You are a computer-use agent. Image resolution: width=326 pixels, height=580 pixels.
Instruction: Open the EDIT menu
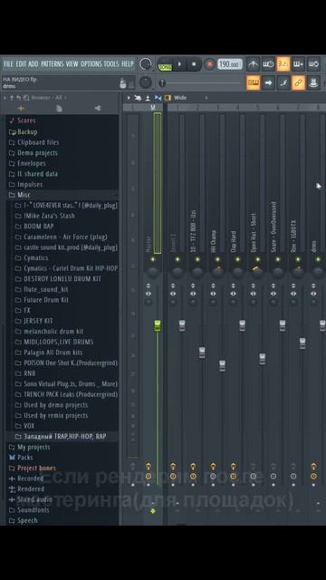coord(21,64)
